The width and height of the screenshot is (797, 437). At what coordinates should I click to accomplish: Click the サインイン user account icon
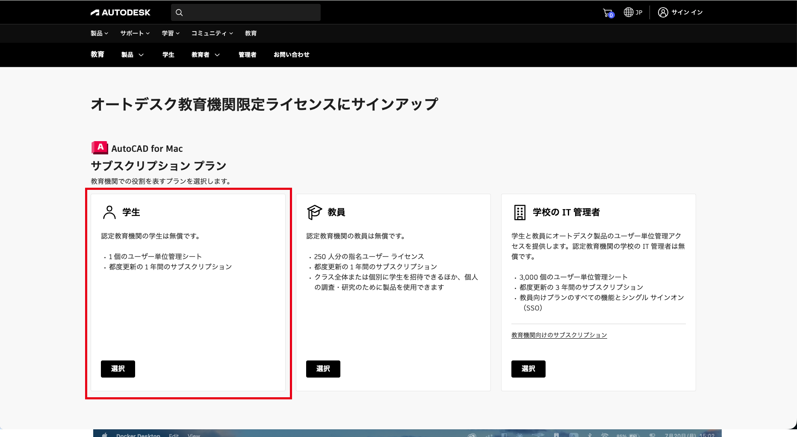click(663, 12)
